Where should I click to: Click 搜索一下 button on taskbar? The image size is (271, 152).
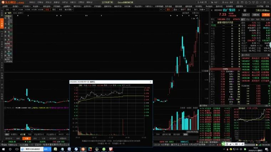click(x=47, y=149)
